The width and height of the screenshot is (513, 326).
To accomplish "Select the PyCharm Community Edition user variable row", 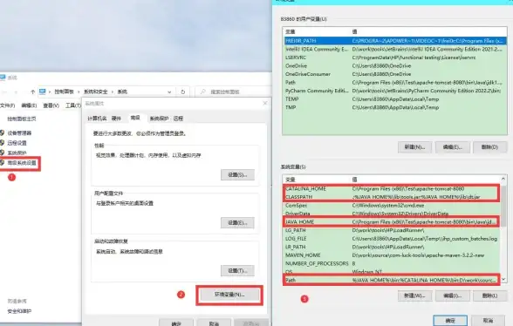I will click(395, 91).
